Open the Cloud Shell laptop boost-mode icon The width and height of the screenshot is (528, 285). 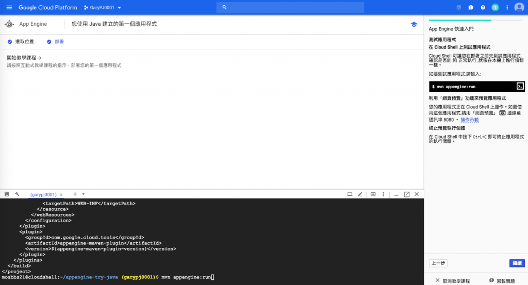(350, 194)
